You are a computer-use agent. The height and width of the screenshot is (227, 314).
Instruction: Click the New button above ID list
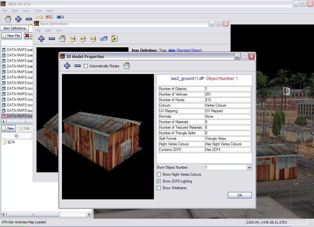point(9,128)
